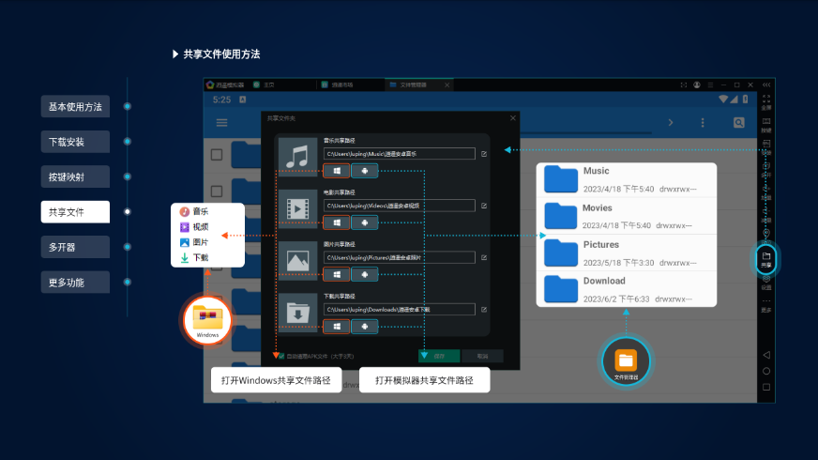Click the download folder thumbnail
The image size is (818, 460).
pos(298,313)
